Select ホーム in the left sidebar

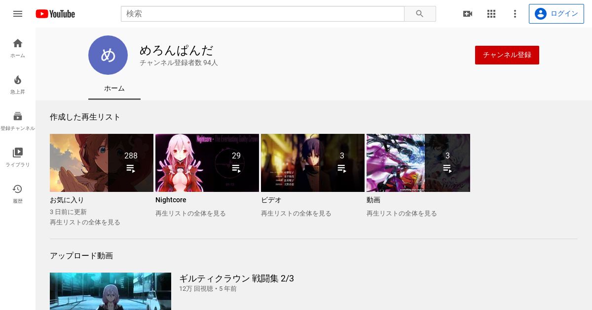coord(18,48)
